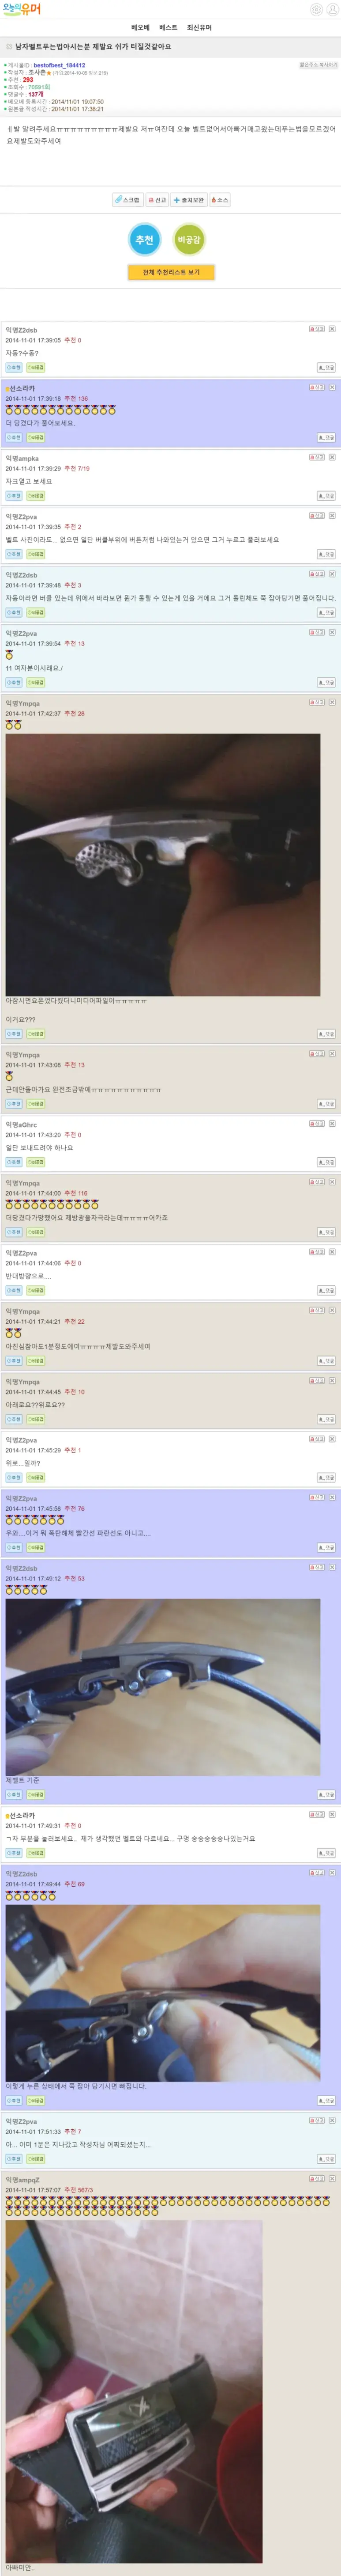Switch to the 베오베 tab

141,27
